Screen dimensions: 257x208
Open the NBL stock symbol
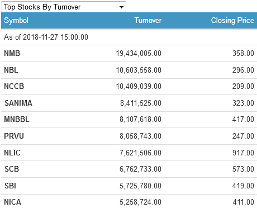click(x=11, y=70)
